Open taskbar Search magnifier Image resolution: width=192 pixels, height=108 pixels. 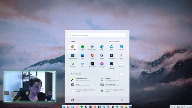tap(68, 107)
